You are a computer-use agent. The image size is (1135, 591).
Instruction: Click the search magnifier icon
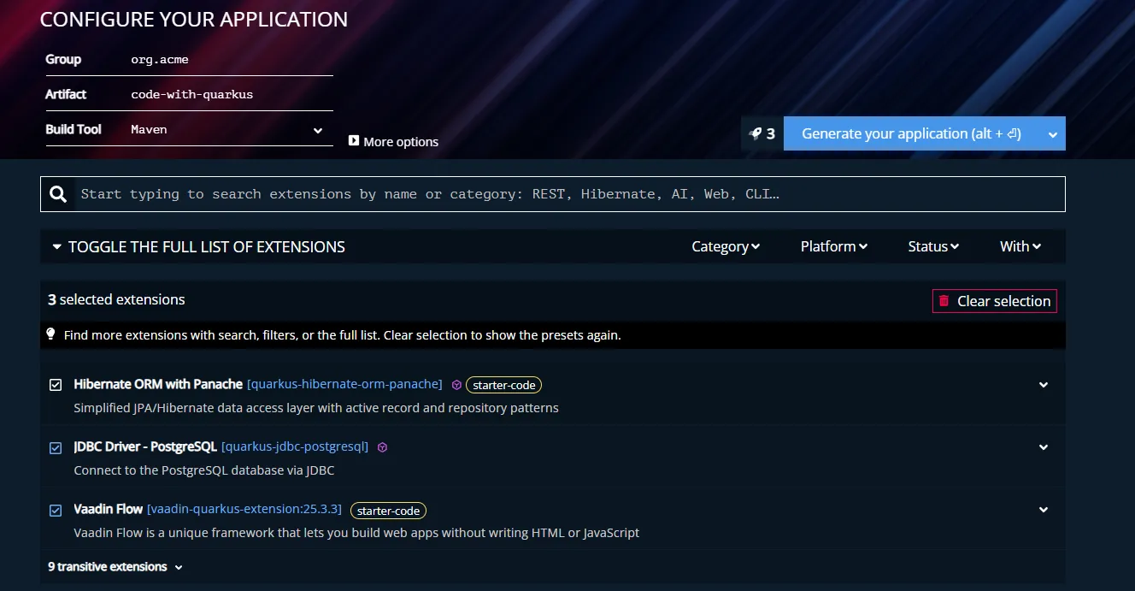58,194
